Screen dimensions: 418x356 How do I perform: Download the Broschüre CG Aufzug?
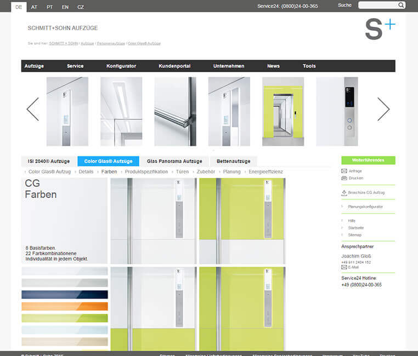[x=366, y=192]
